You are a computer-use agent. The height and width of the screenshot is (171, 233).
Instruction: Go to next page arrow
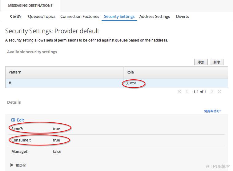(212, 92)
